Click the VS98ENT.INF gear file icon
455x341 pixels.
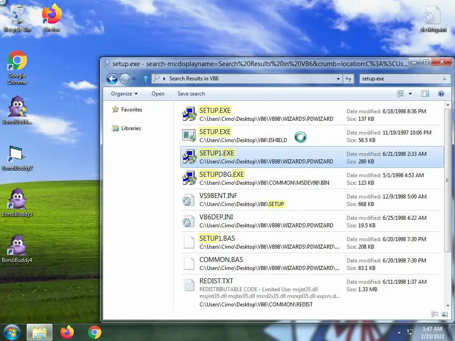click(188, 200)
